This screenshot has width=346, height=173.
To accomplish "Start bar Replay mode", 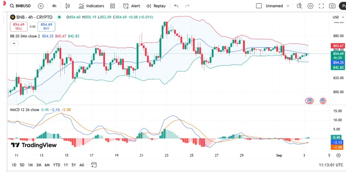I will click(156, 6).
